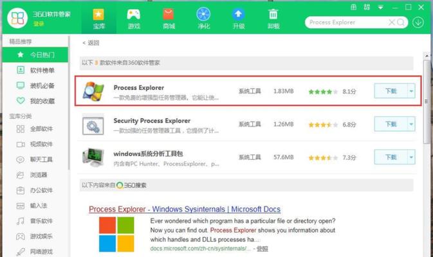Screen dimensions: 433x257
Task: Click the 360搜索 logo text
Action: click(131, 185)
